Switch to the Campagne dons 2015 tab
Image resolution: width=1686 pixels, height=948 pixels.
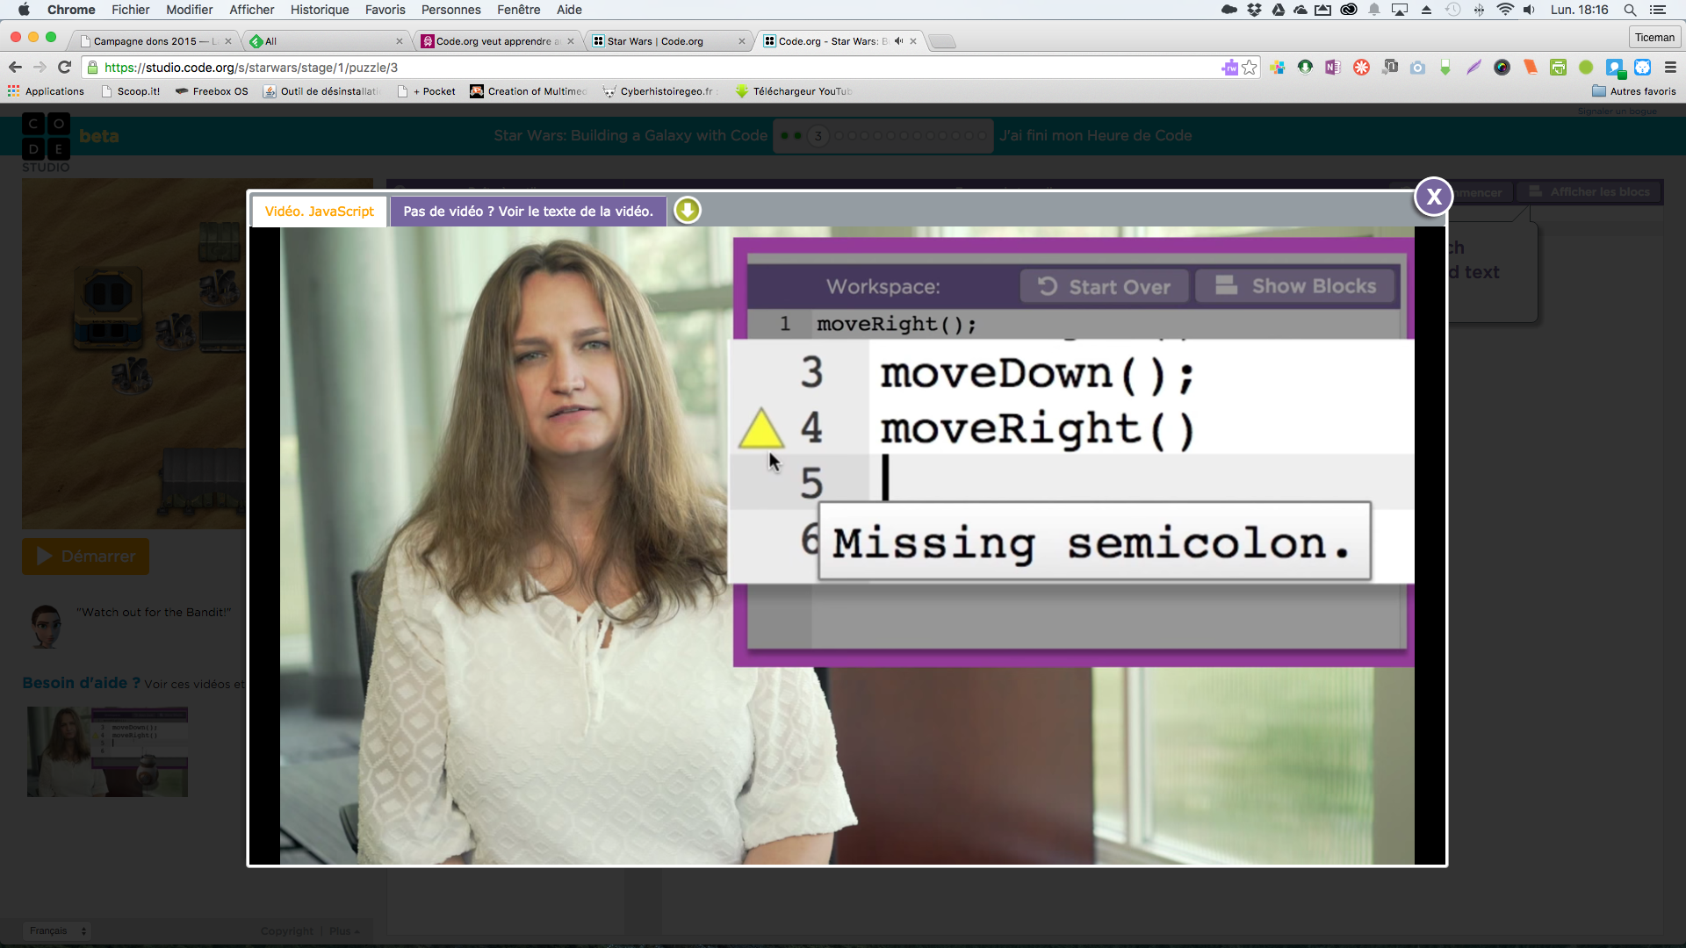[154, 41]
